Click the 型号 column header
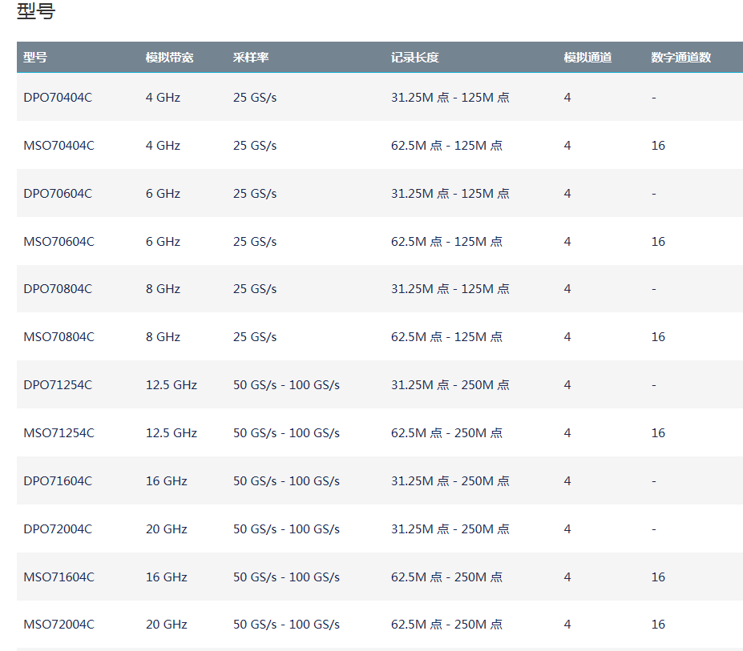This screenshot has width=743, height=651. pos(35,58)
